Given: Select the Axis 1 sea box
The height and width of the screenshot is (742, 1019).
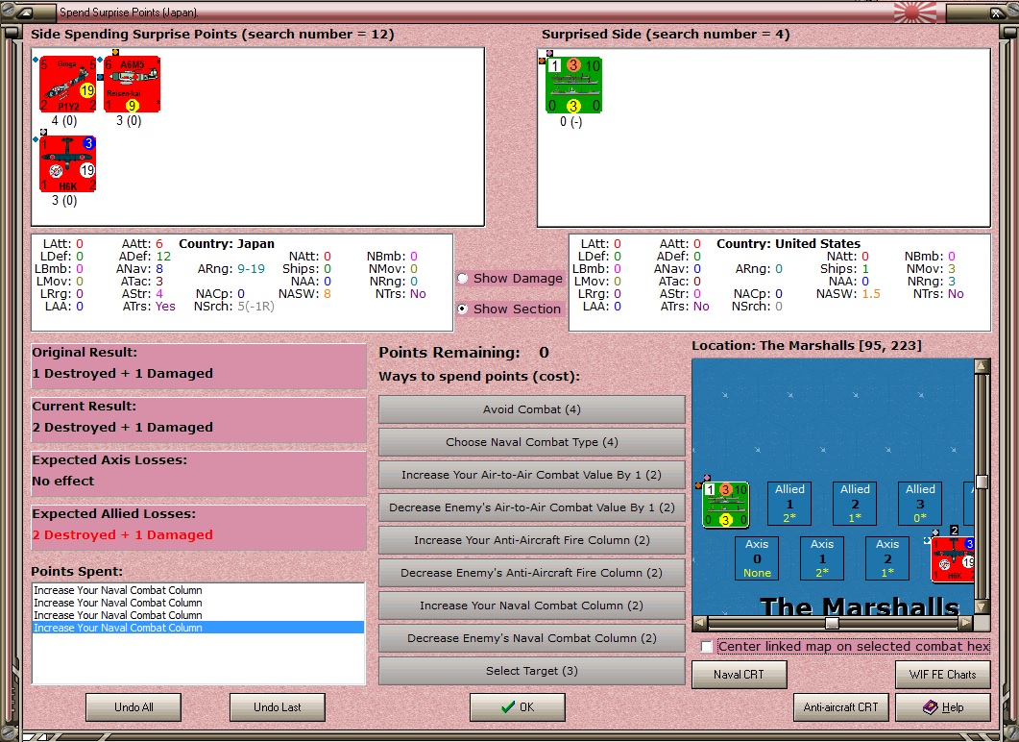Looking at the screenshot, I should pyautogui.click(x=822, y=558).
